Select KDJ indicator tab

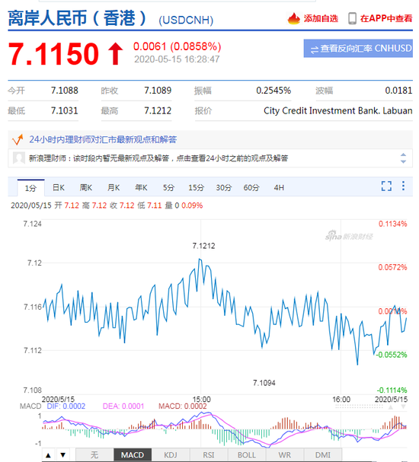coord(171,455)
